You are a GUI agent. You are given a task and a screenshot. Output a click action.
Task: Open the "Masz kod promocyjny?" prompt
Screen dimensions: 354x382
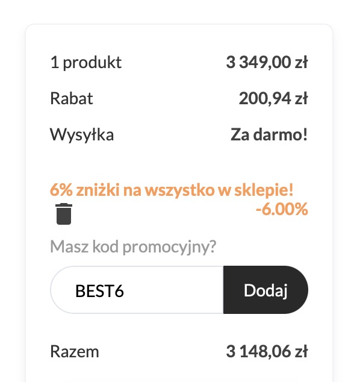[x=133, y=247]
